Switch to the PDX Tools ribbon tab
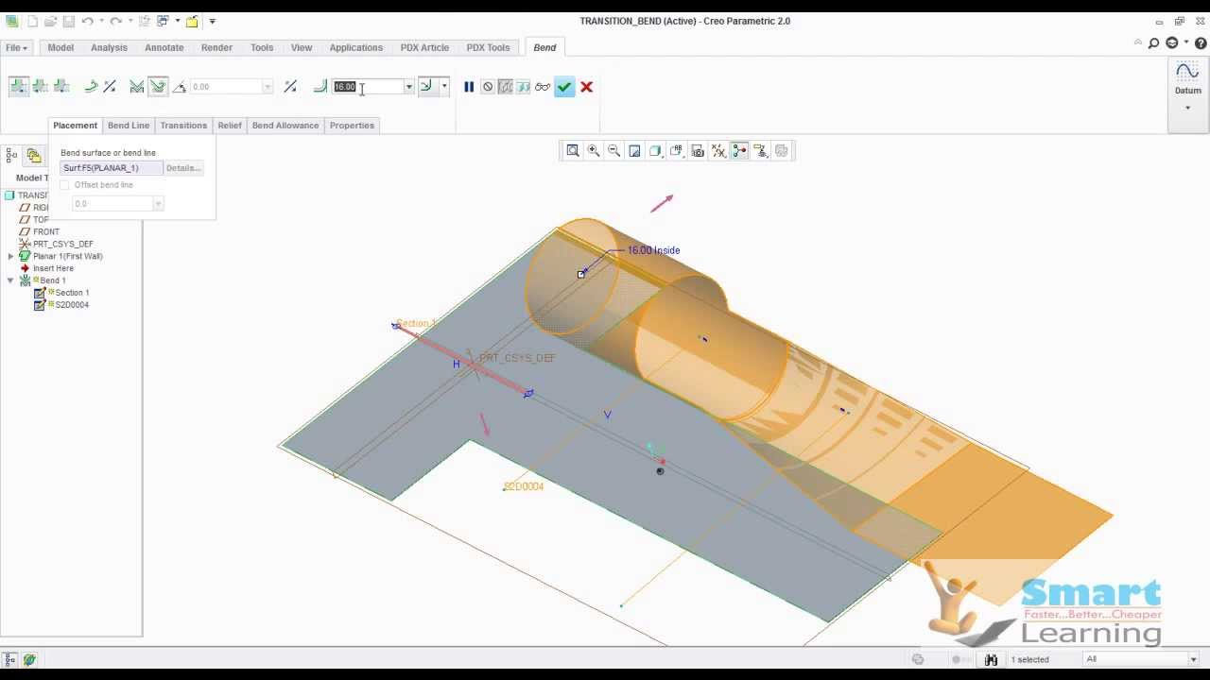Screen dimensions: 1210x680 (488, 47)
